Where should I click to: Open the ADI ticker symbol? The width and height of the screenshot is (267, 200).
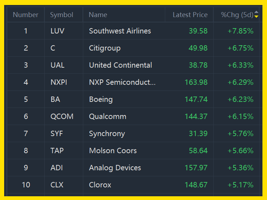point(56,168)
